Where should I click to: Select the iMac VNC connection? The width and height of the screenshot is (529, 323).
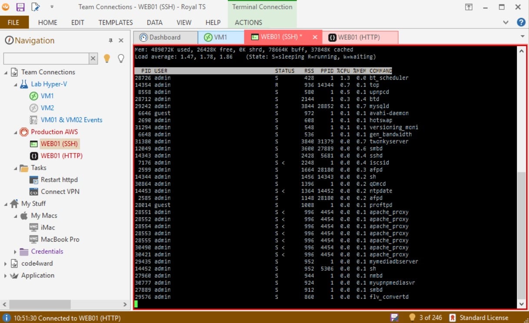pos(47,227)
